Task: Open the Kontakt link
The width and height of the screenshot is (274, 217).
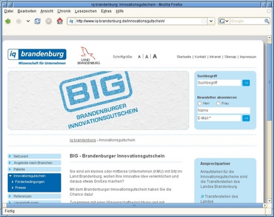Action: 200,57
